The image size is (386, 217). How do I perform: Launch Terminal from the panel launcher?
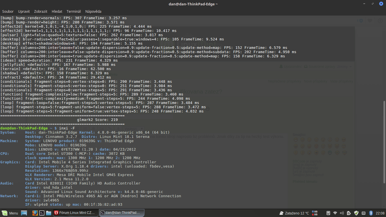[x=42, y=213]
